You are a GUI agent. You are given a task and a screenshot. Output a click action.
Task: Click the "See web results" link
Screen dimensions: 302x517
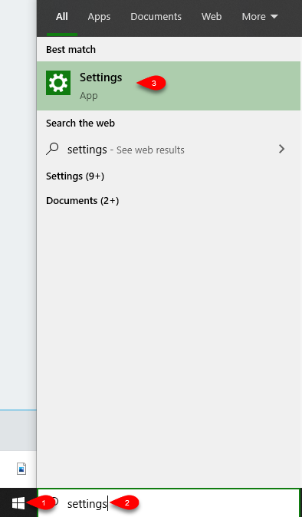coord(150,150)
